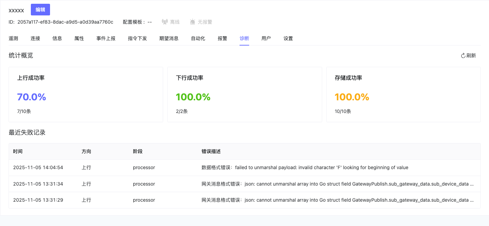This screenshot has height=226, width=489.
Task: Switch to the 设置 tab
Action: coord(288,38)
